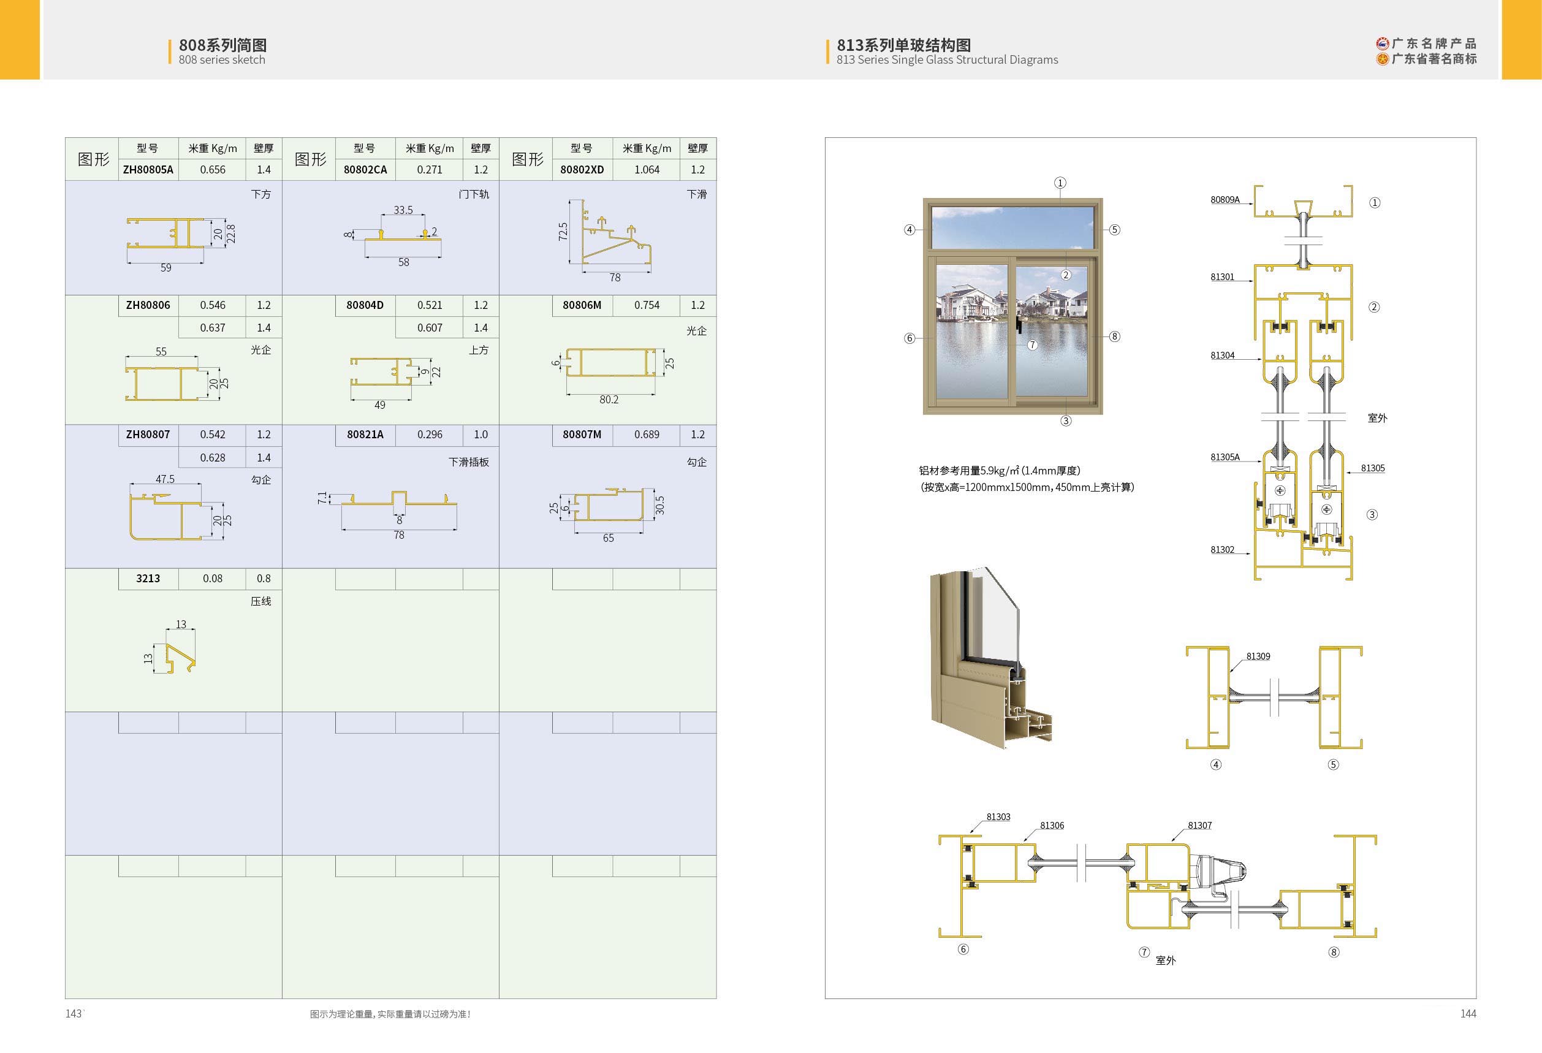Screen dimensions: 1542x1053
Task: Click the 3D window corner section render
Action: pos(990,658)
